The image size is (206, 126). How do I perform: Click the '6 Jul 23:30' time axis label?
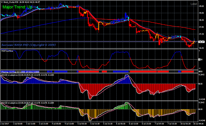click(146, 124)
